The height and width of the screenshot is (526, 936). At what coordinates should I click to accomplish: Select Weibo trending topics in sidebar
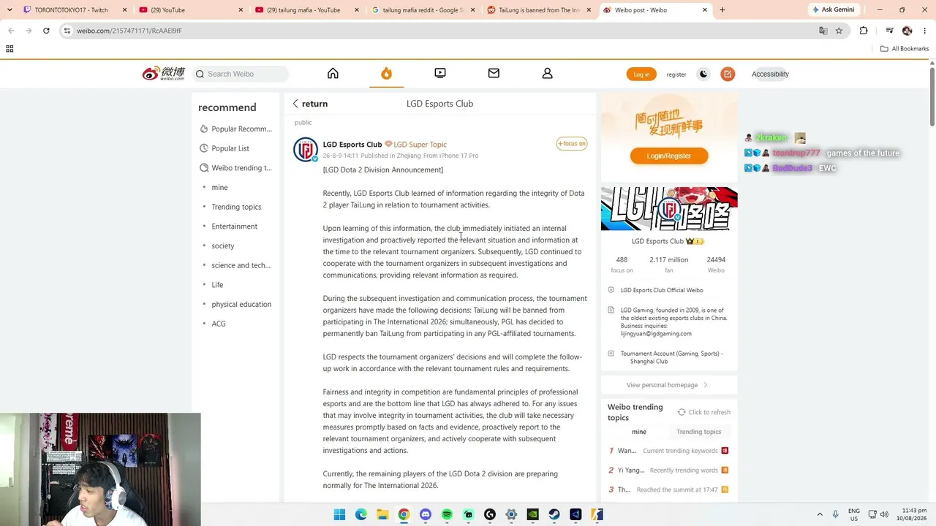click(235, 168)
